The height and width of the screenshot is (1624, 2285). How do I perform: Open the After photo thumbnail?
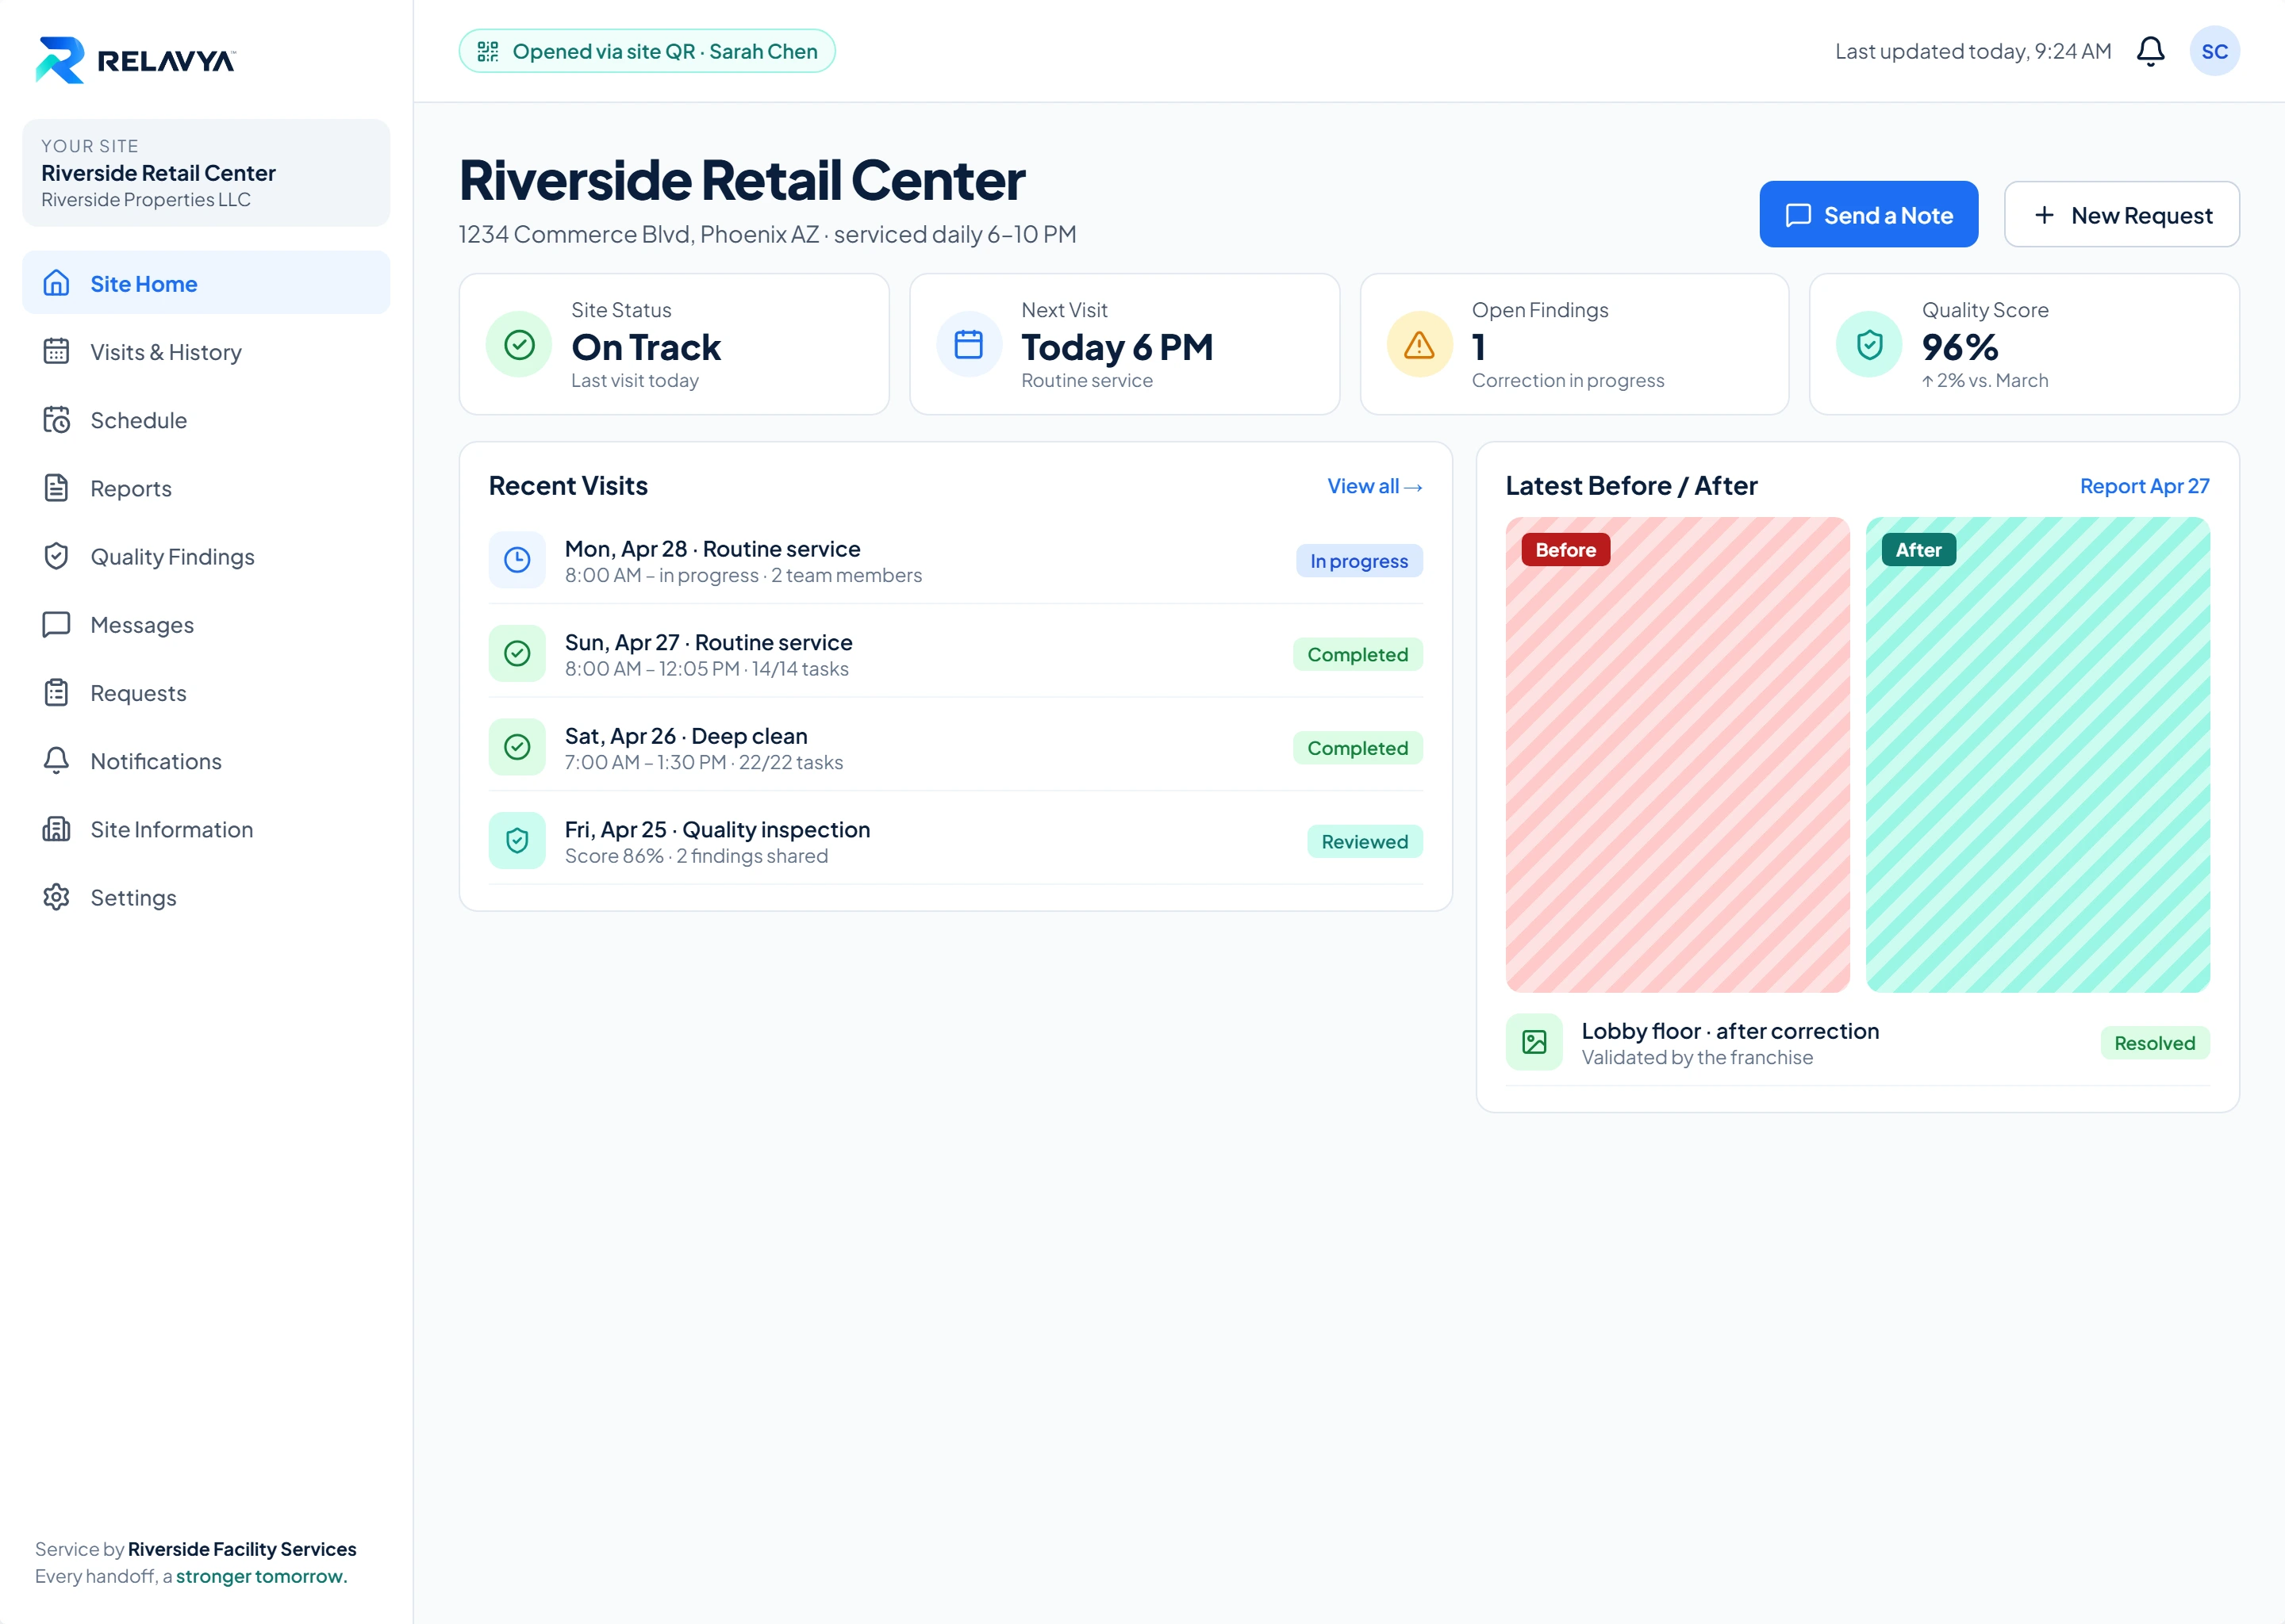[x=2038, y=755]
